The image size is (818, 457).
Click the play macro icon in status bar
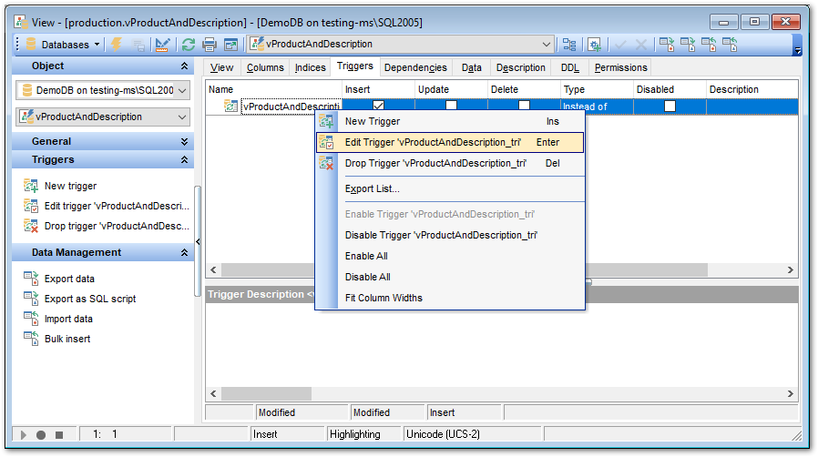coord(23,434)
